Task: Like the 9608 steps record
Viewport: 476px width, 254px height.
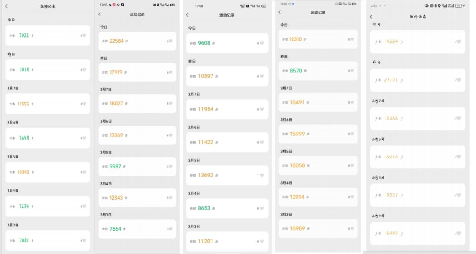Action: pyautogui.click(x=262, y=43)
